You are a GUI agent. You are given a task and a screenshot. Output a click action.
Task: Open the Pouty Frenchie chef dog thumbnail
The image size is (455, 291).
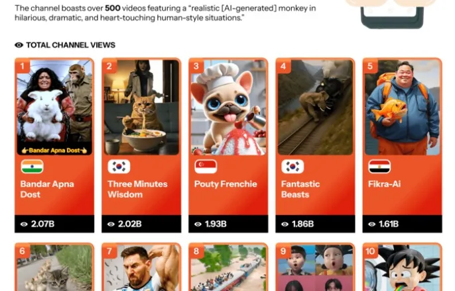pos(228,107)
